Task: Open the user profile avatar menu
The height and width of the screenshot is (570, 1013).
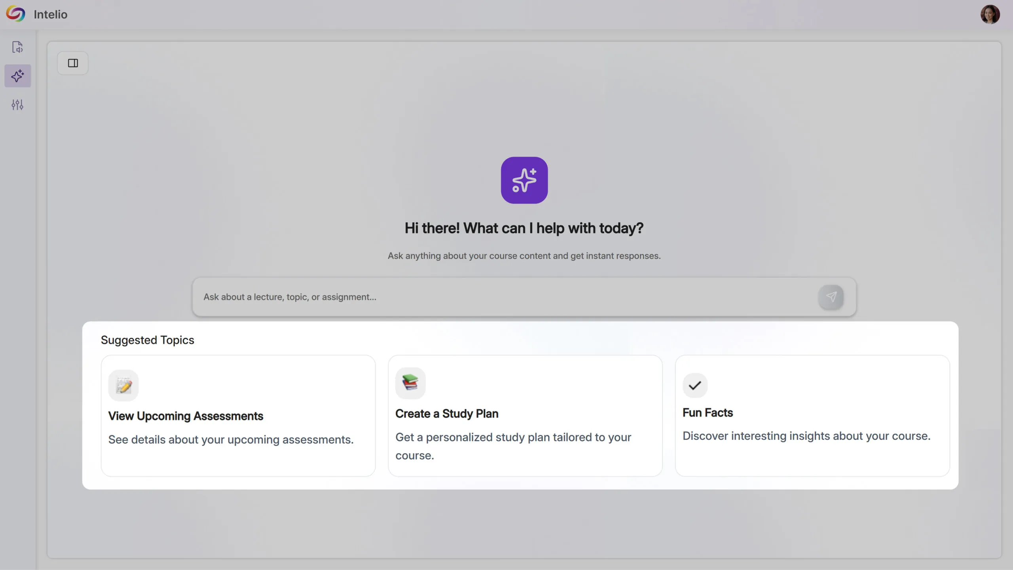Action: [x=990, y=15]
